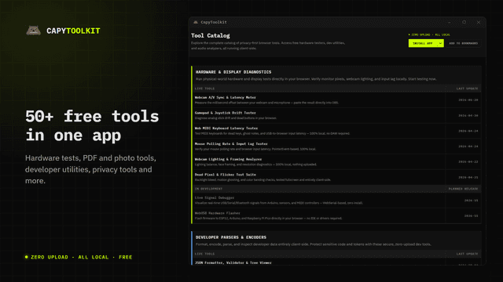Click the capybara logo beside CAPYTOOLKIT
The width and height of the screenshot is (503, 282).
(x=33, y=31)
